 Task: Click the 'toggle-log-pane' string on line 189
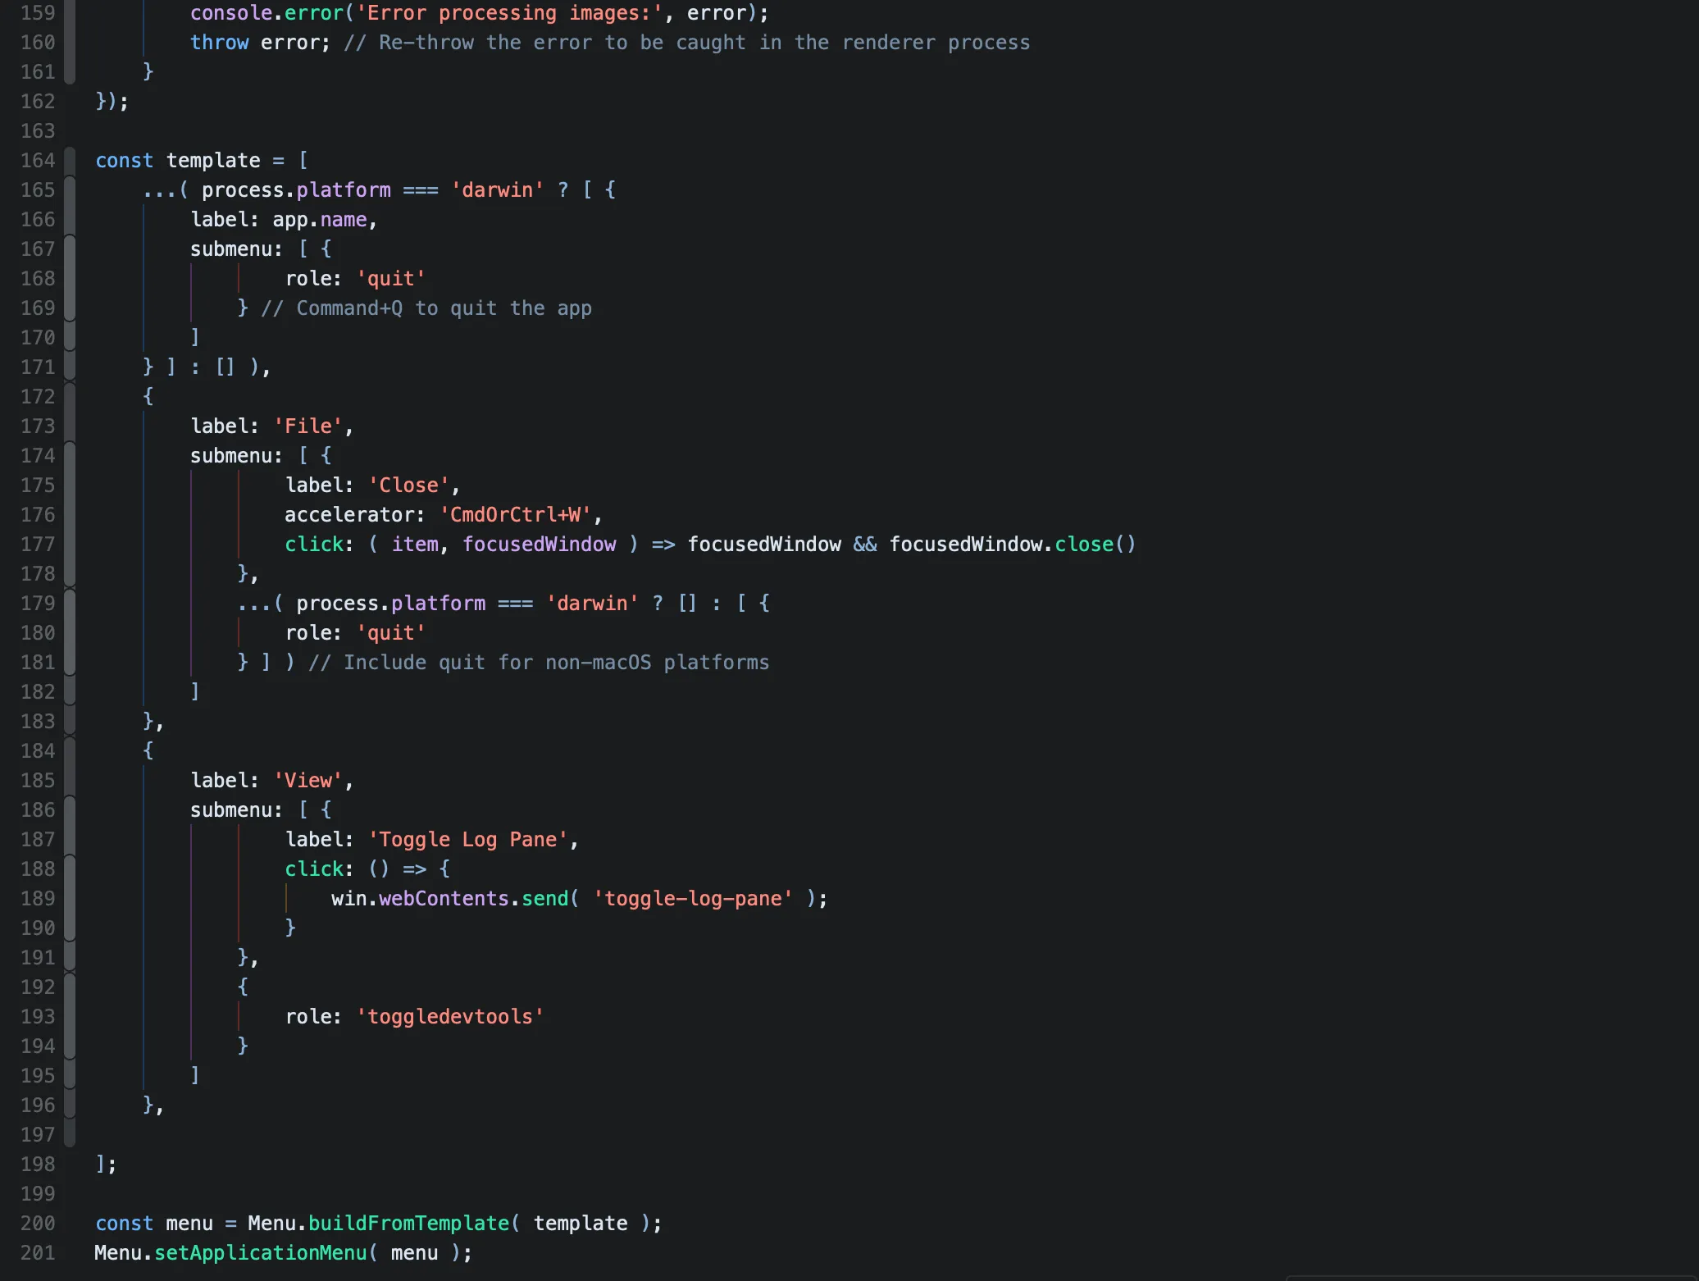(x=694, y=898)
